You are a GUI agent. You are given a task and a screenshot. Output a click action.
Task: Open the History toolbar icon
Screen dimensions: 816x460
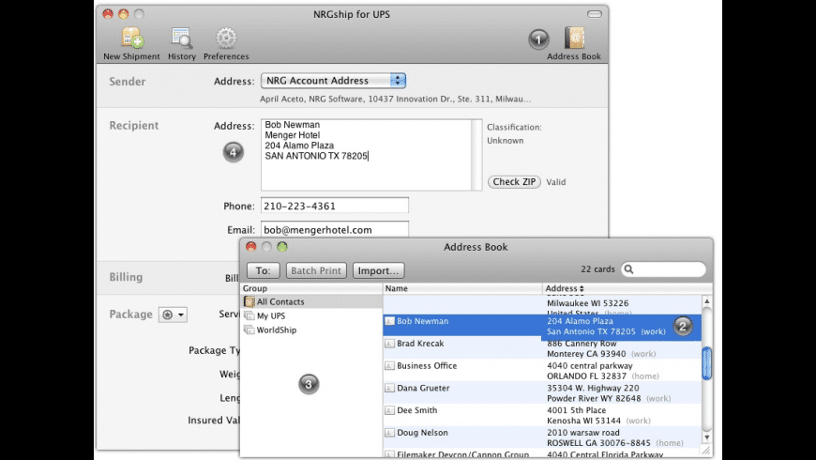(x=182, y=43)
